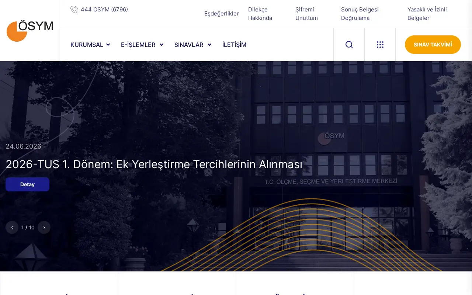Click the 444 OSYM (6796) phone number
472x295 pixels.
104,10
